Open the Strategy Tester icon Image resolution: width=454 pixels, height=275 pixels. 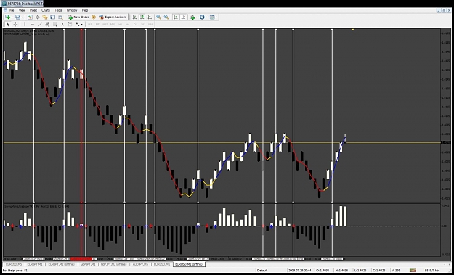60,17
